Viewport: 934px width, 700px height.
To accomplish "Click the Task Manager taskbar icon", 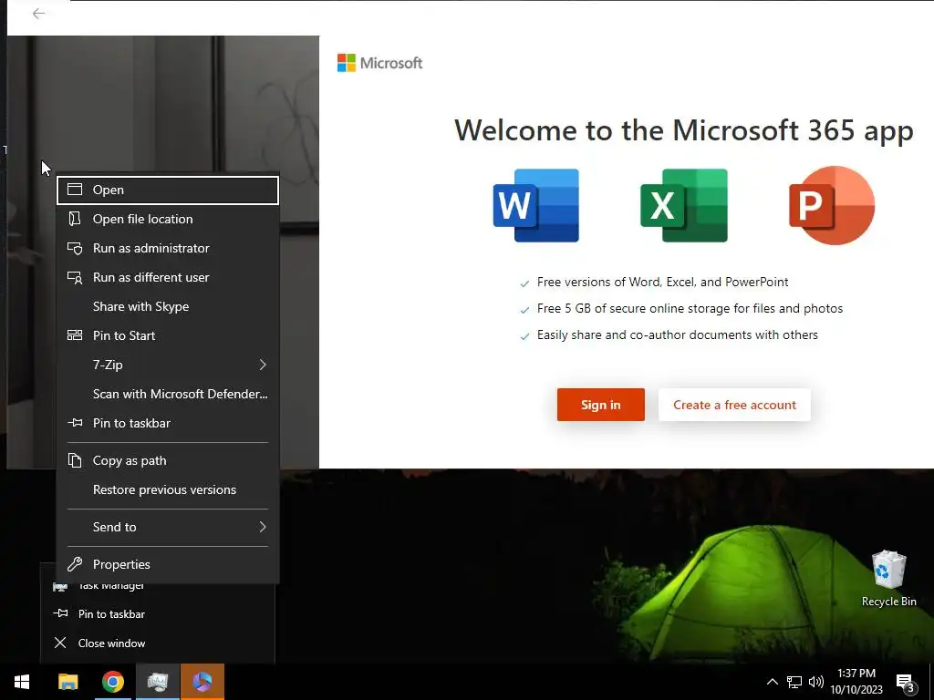I will pos(157,682).
